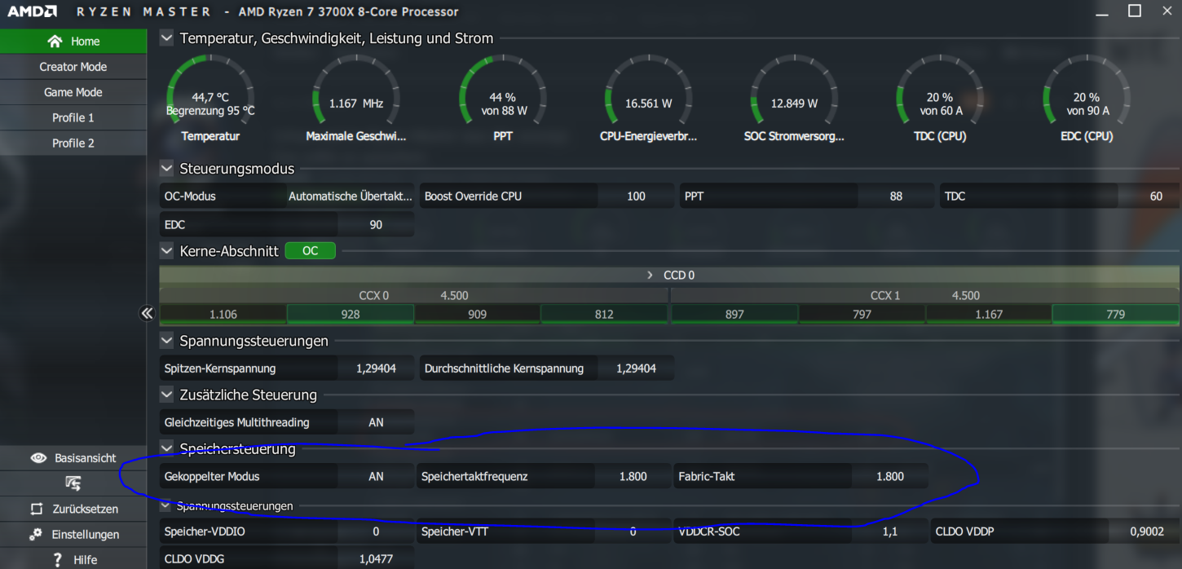1182x569 pixels.
Task: Click EDC value 90 field
Action: click(x=376, y=224)
